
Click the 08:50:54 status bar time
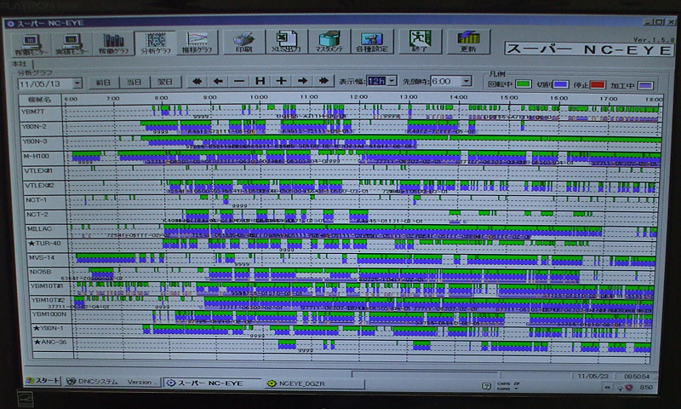(x=637, y=377)
